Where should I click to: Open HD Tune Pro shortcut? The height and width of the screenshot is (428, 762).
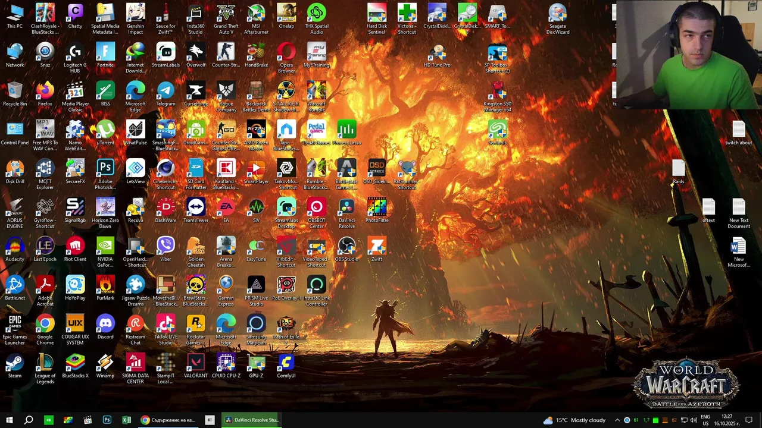coord(437,55)
